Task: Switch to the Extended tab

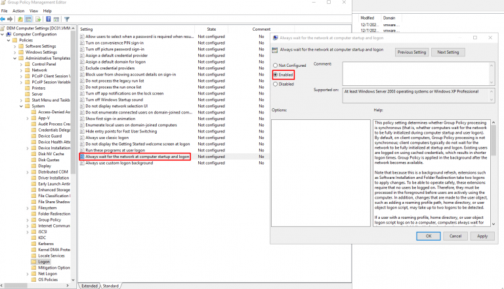Action: point(89,286)
